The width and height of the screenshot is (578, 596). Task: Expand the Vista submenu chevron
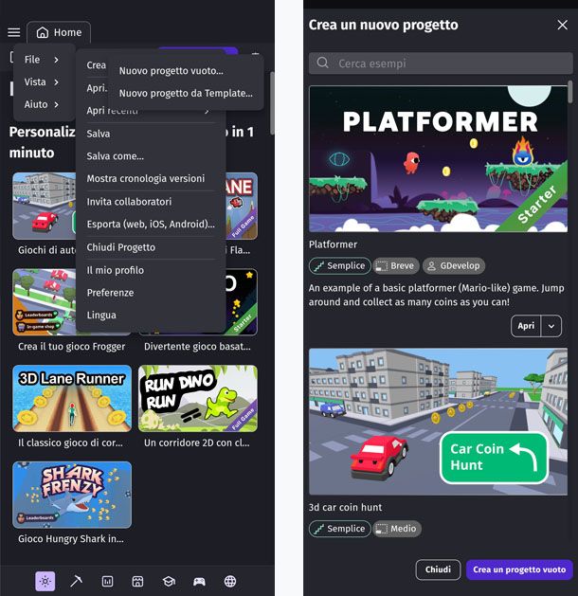pos(56,82)
